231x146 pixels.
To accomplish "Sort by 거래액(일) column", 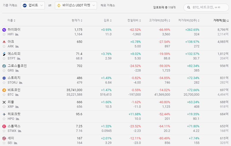I will click(221, 20).
